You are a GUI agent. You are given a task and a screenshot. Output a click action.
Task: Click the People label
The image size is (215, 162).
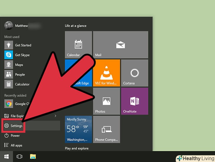[x=20, y=75]
